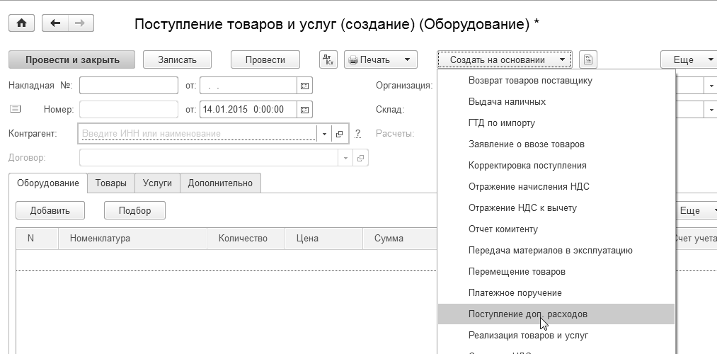Choose Возврат товаров поставщику from menu
Image resolution: width=717 pixels, height=354 pixels.
click(530, 80)
